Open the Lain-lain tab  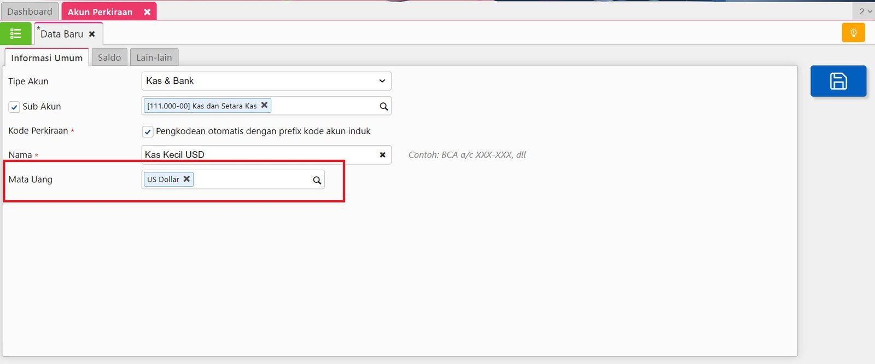154,57
